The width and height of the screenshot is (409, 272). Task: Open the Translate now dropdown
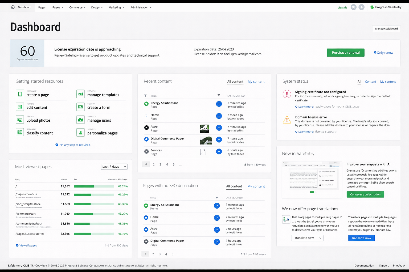[307, 238]
